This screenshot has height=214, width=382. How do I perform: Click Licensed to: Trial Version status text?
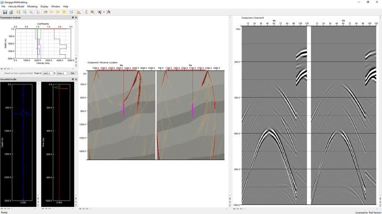pos(368,213)
